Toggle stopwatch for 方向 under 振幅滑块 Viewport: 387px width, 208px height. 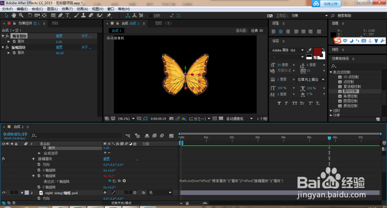pos(39,164)
